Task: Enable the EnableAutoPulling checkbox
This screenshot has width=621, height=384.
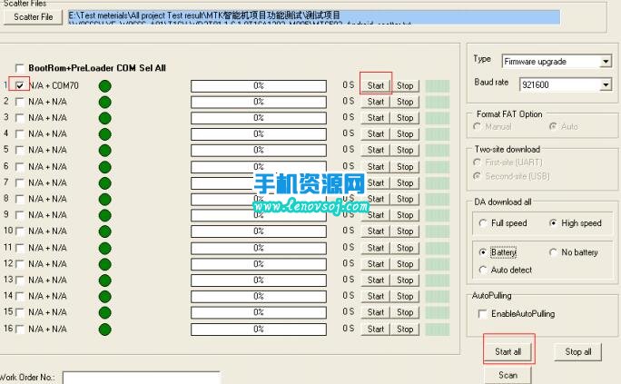Action: (x=483, y=314)
